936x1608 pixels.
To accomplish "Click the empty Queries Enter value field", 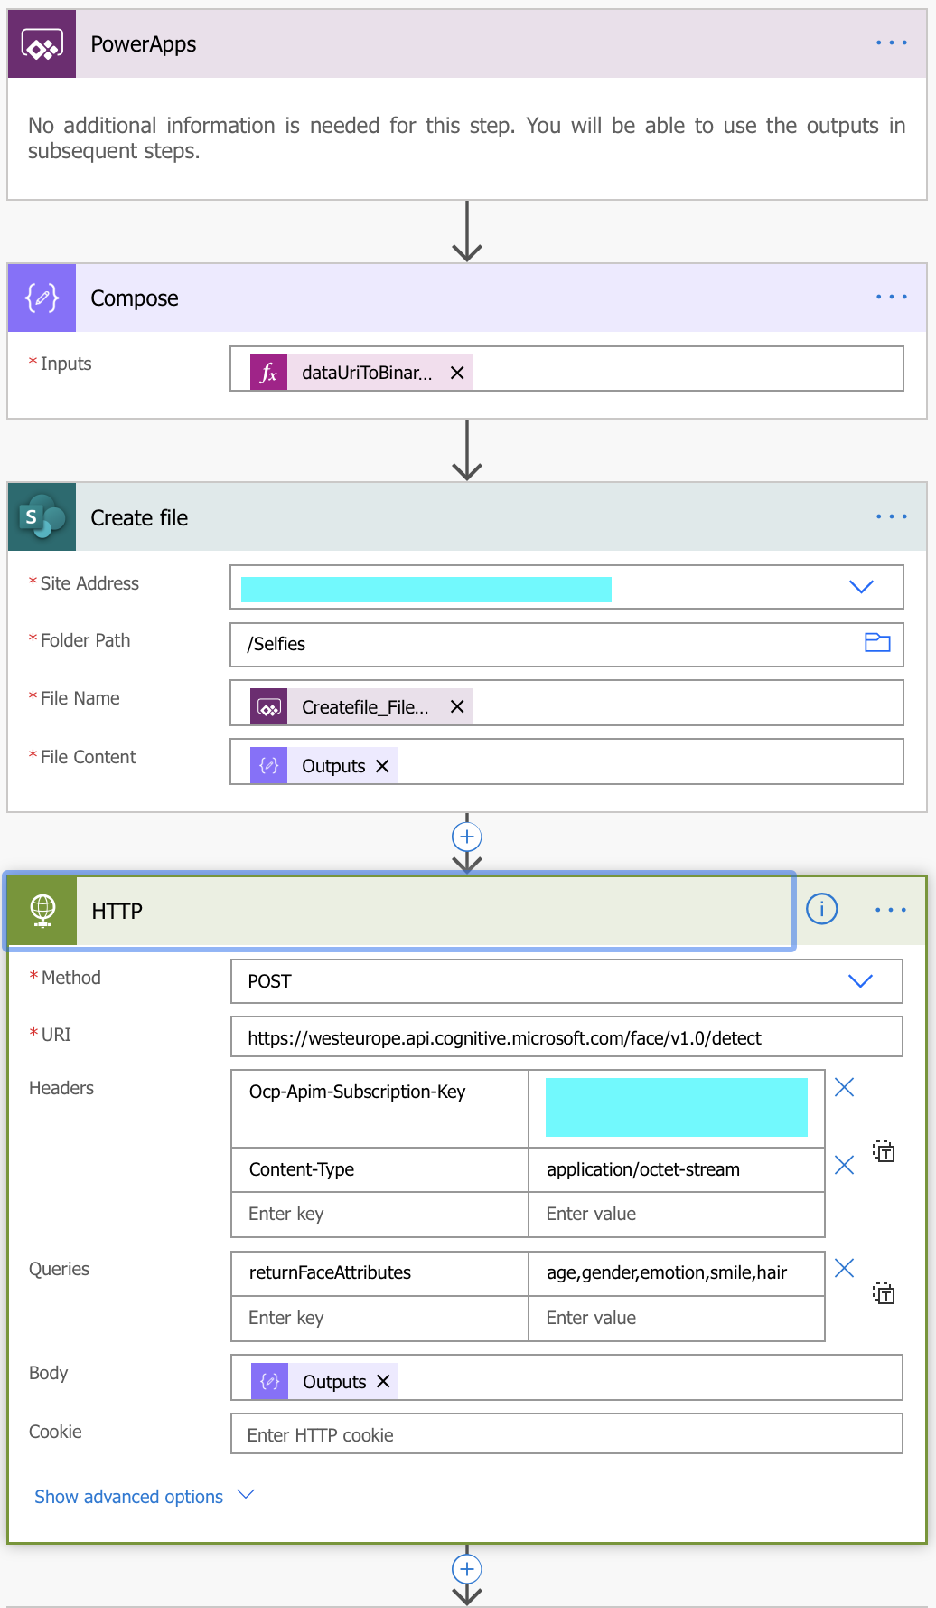I will click(676, 1319).
